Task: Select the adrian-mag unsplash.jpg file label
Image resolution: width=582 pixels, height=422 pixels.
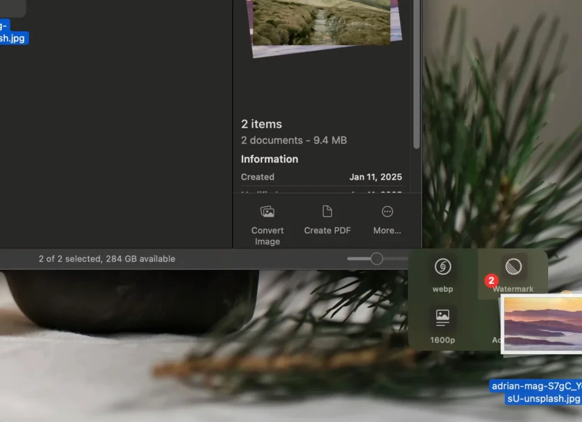Action: pyautogui.click(x=537, y=392)
